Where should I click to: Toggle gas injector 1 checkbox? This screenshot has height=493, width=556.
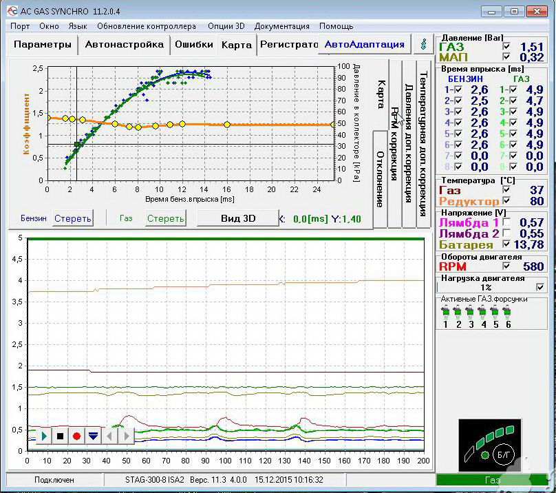513,90
